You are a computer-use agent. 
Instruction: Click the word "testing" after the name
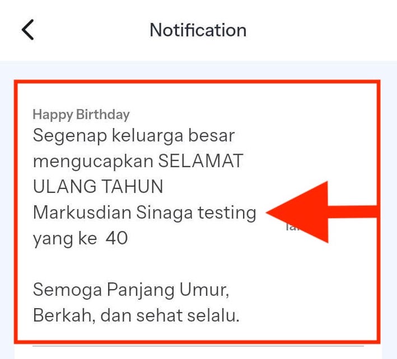tap(227, 214)
